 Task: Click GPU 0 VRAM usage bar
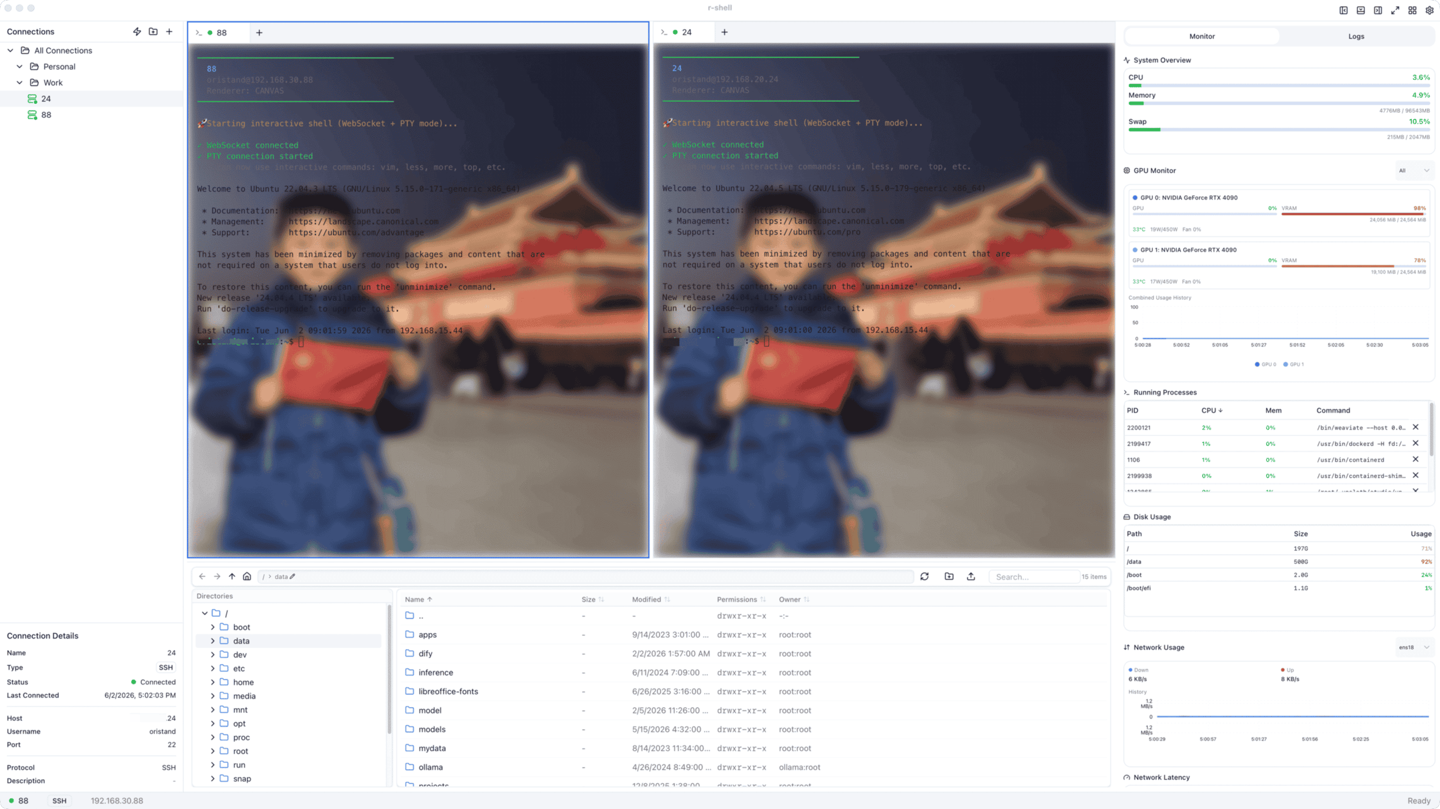[1354, 214]
